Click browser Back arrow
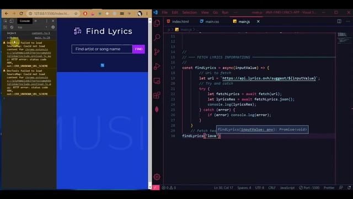 click(7, 13)
